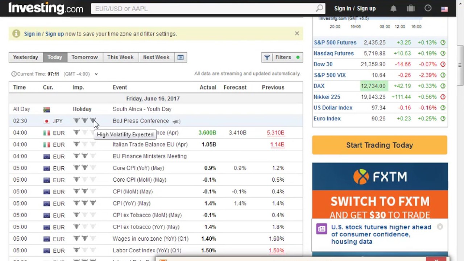Click Sign up link in yellow banner

tap(54, 34)
